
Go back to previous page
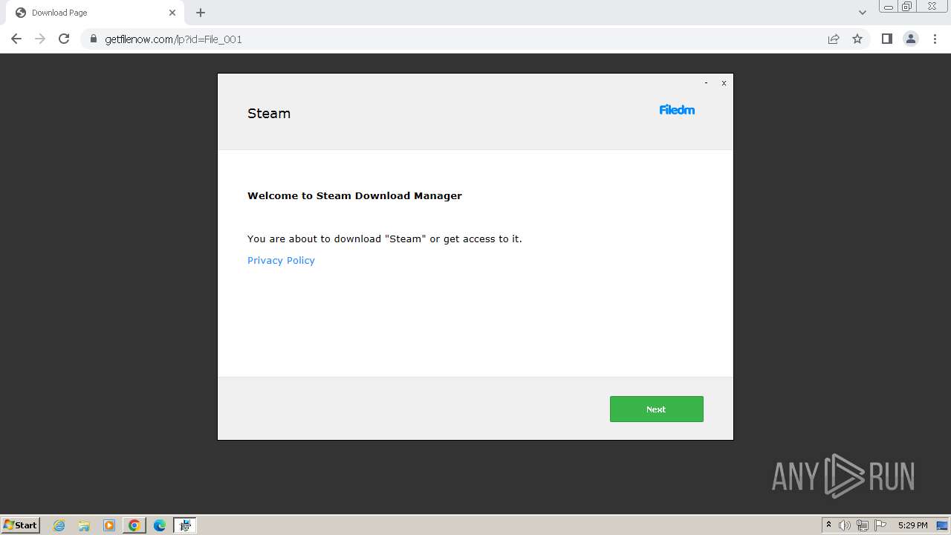pos(16,39)
